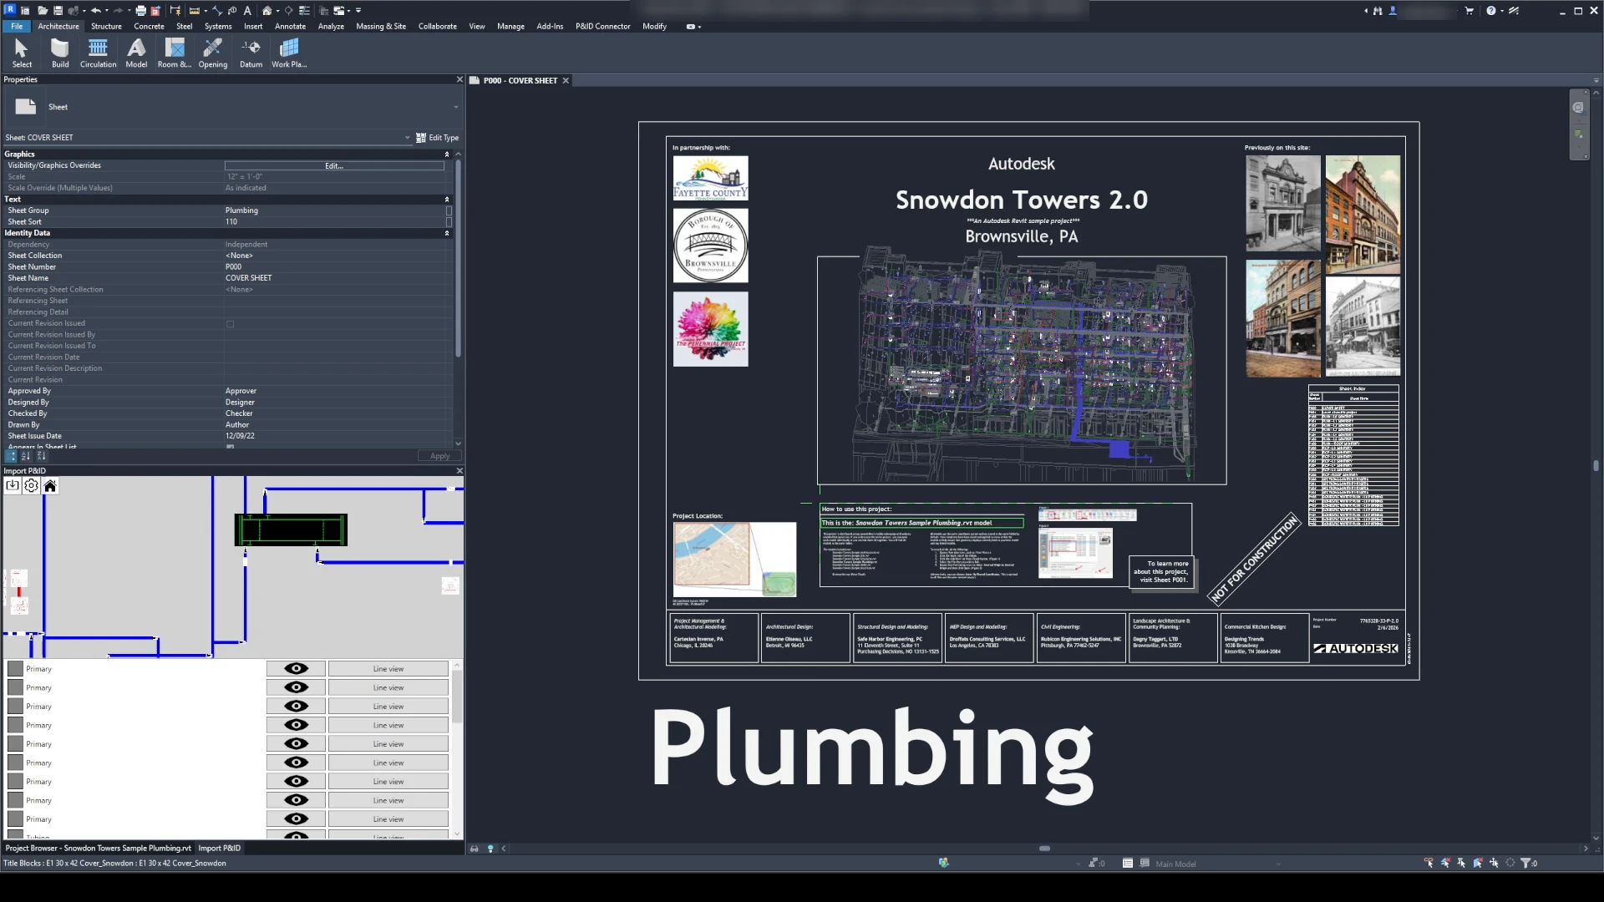Click the Edit Type button
The height and width of the screenshot is (902, 1604).
click(438, 137)
